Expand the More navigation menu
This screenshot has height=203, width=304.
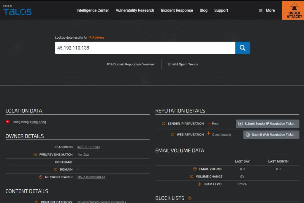[267, 10]
